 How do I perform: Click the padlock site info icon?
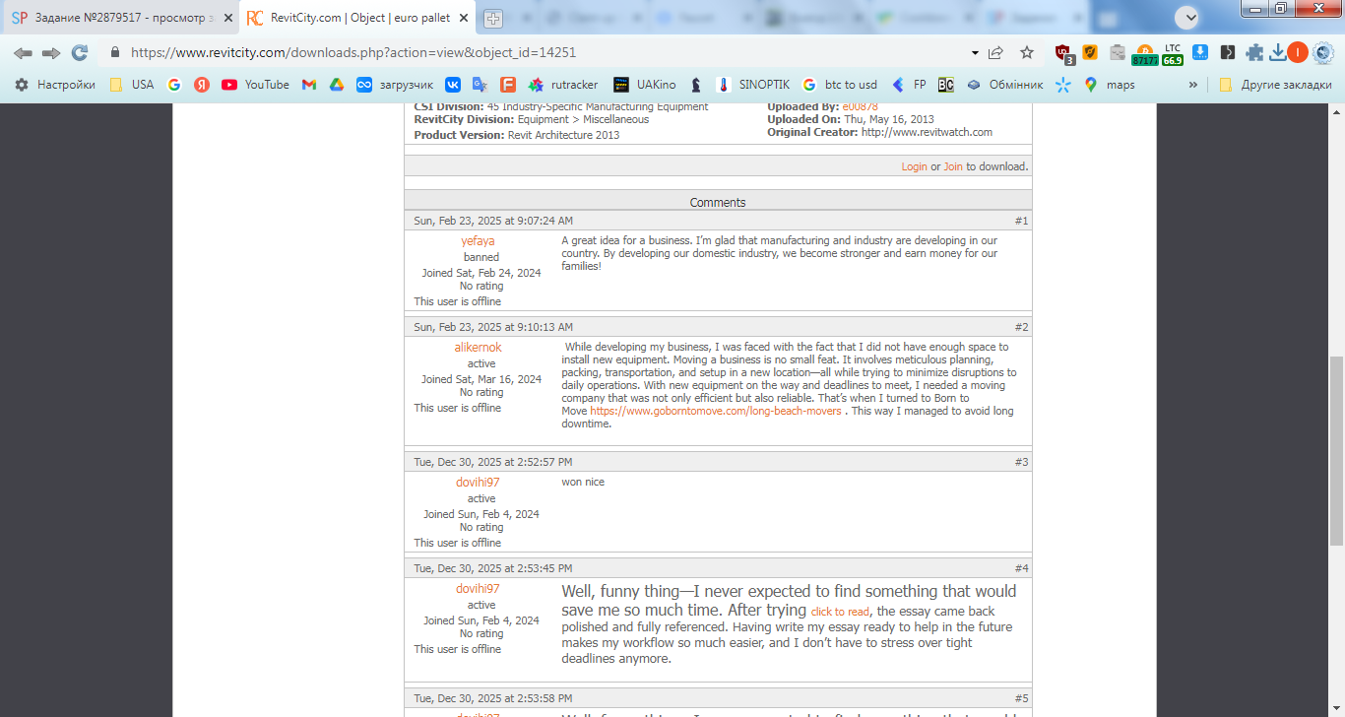click(115, 53)
